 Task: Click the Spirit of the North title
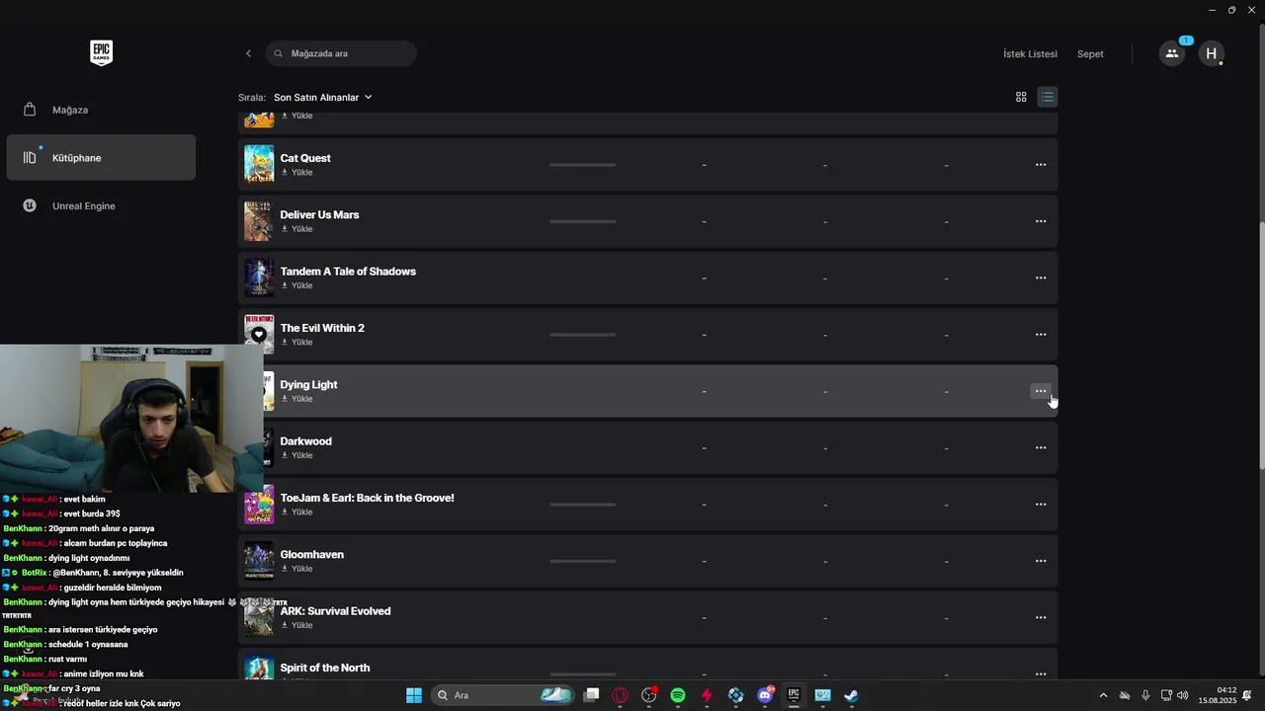325,668
